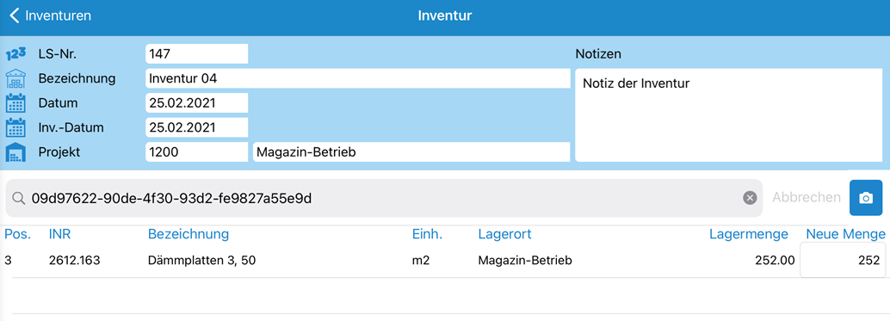Screen dimensions: 890x321
Task: Click the Einh. column header
Action: pyautogui.click(x=427, y=234)
